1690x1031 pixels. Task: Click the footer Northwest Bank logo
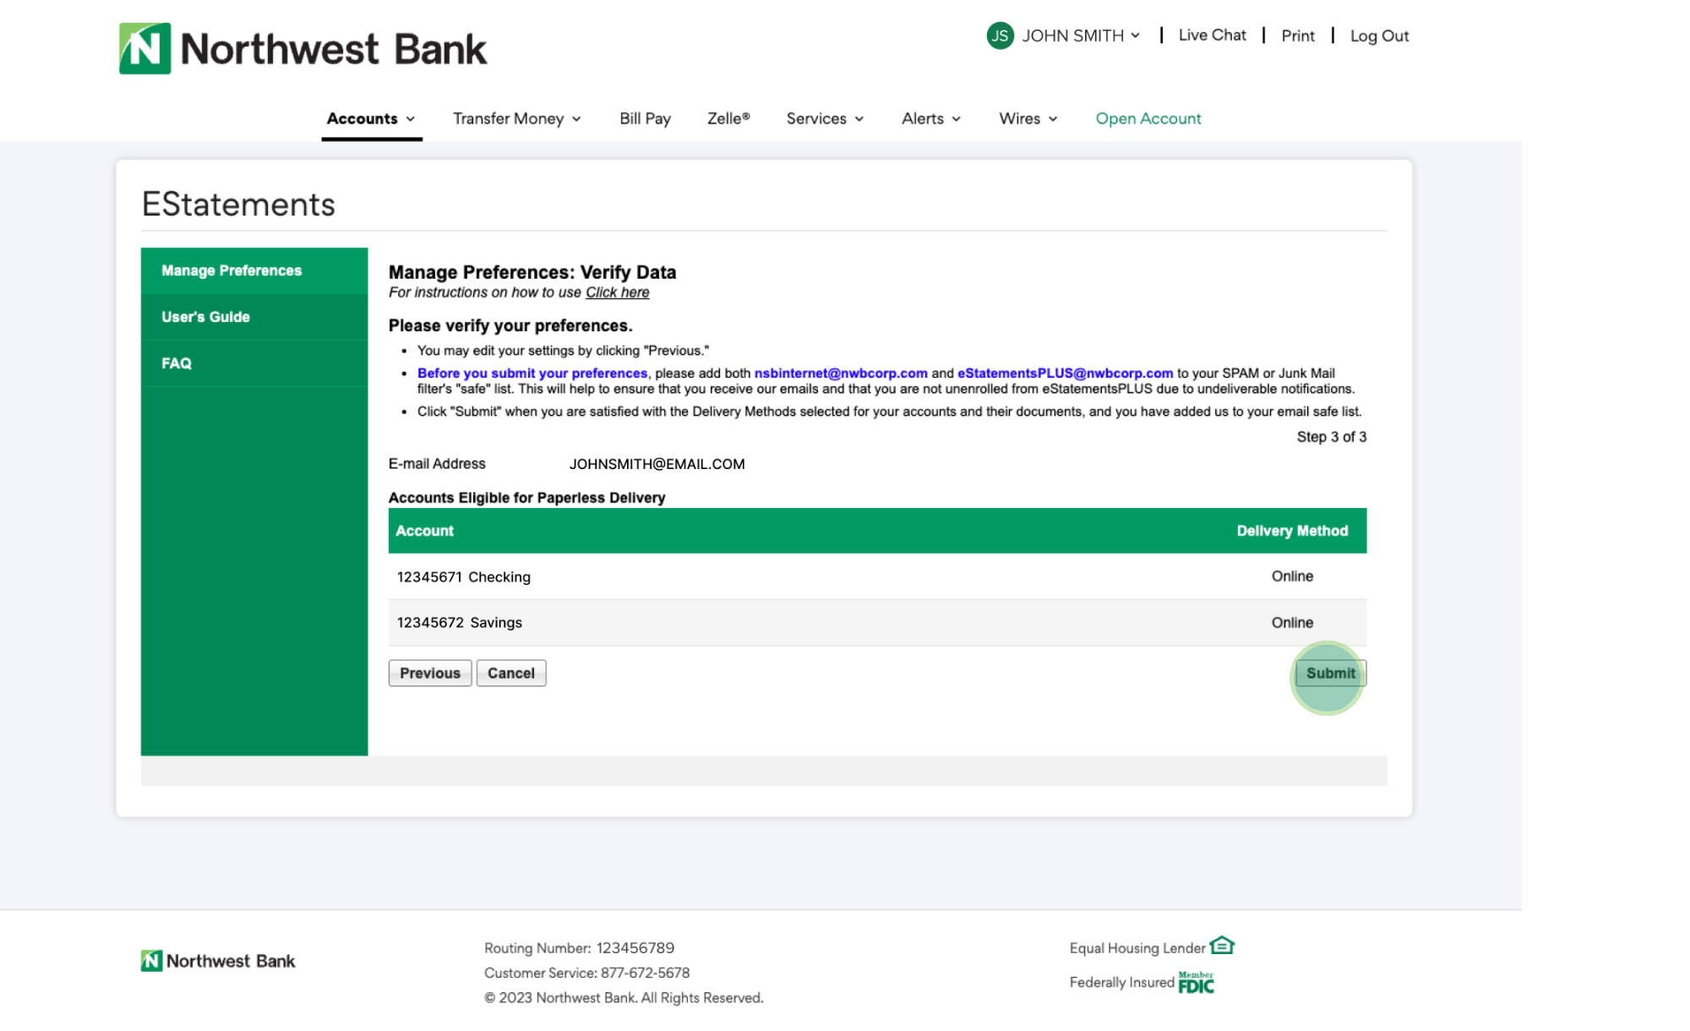click(218, 961)
